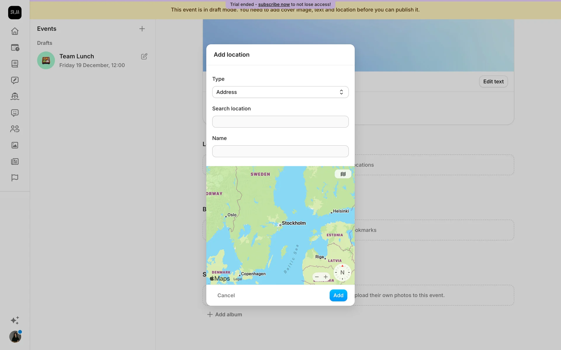Click the subscribe now link

(x=274, y=4)
